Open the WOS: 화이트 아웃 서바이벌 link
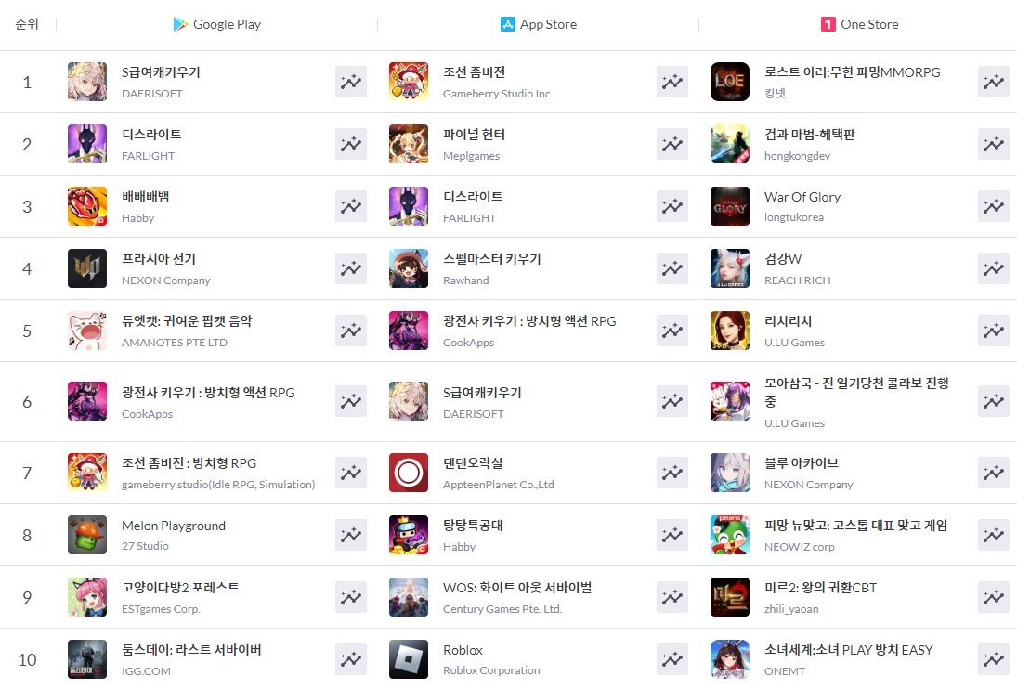 click(517, 587)
